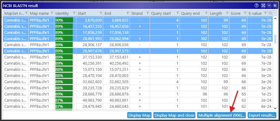Select the row with start 37,153,330

click(x=138, y=57)
